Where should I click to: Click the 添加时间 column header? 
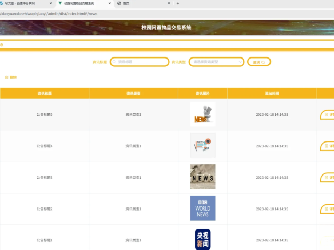(x=272, y=94)
